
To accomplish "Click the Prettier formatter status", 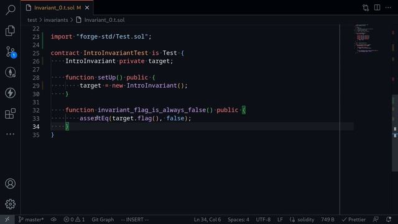I will tap(354, 220).
